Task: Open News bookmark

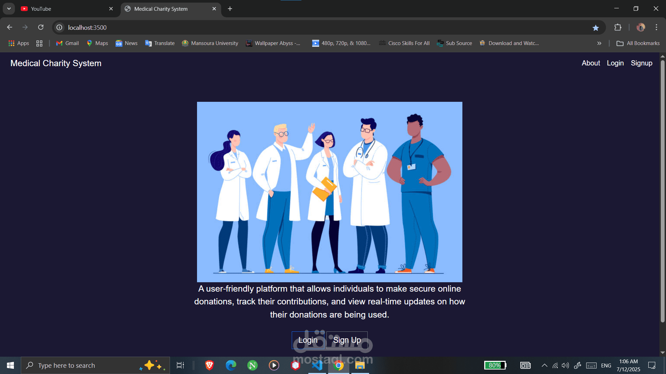Action: [x=127, y=43]
